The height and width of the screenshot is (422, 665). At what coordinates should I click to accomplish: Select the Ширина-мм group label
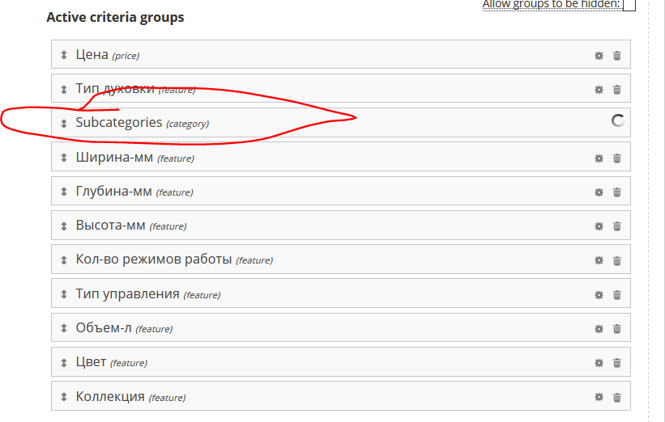point(114,158)
